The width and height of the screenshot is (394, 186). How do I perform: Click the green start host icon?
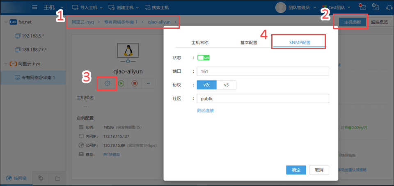tap(121, 83)
